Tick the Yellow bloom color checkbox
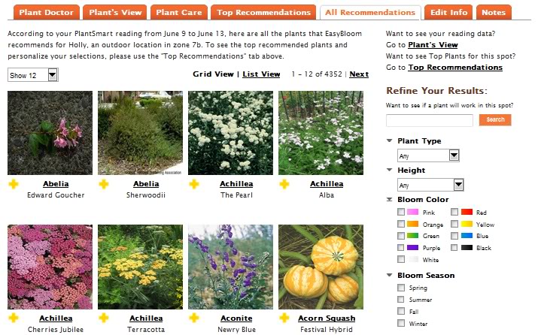The width and height of the screenshot is (538, 335). (x=454, y=224)
